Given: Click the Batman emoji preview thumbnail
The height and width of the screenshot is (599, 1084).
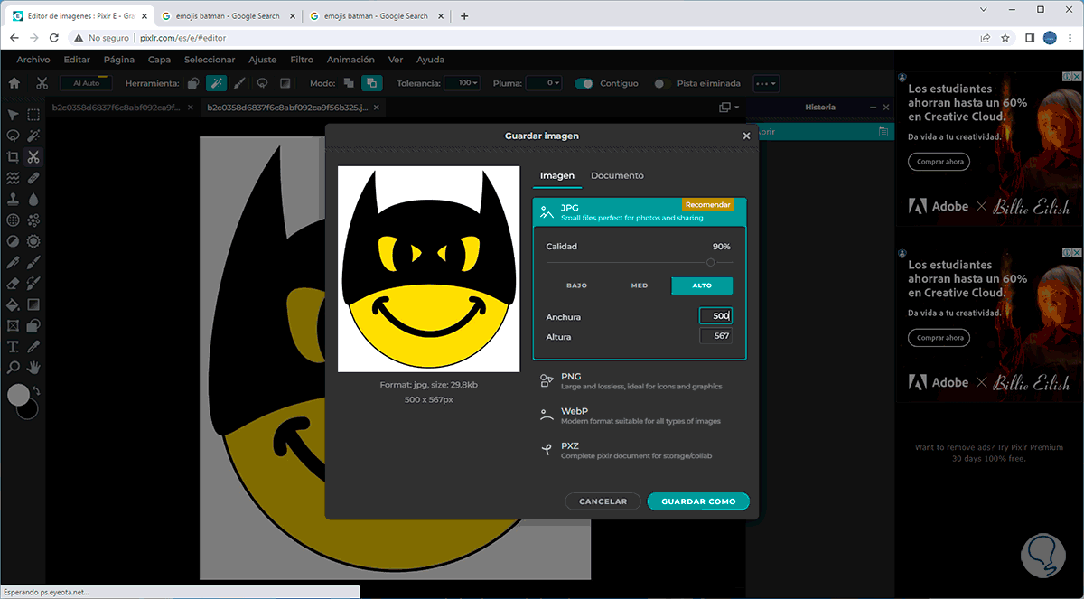Looking at the screenshot, I should pyautogui.click(x=429, y=268).
